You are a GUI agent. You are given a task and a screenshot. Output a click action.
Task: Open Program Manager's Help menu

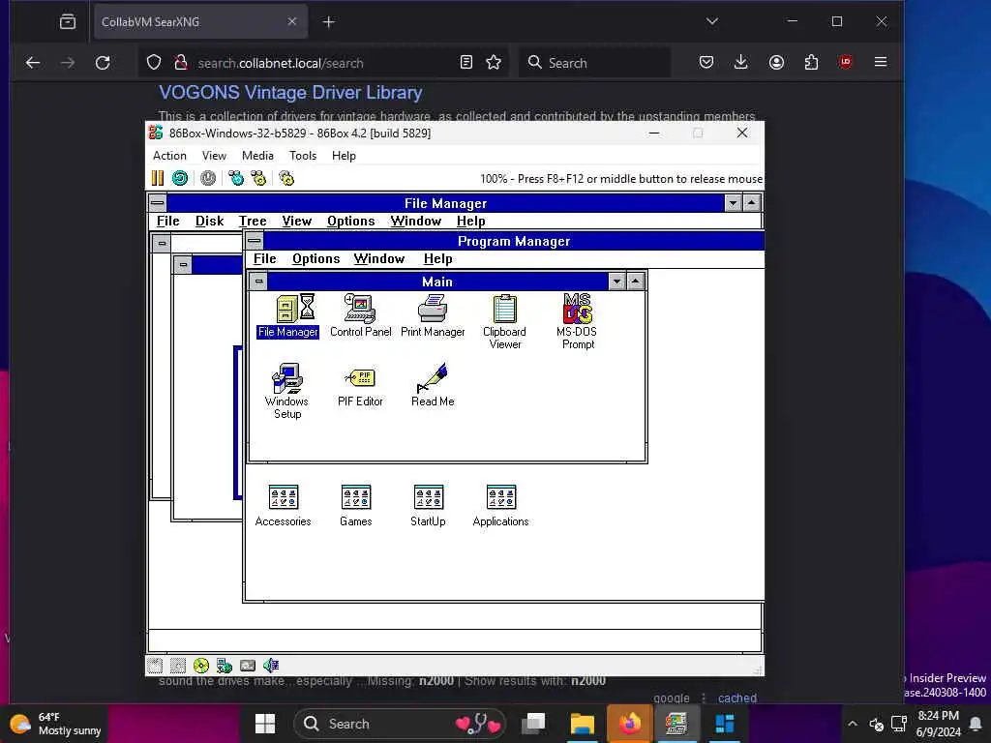438,259
